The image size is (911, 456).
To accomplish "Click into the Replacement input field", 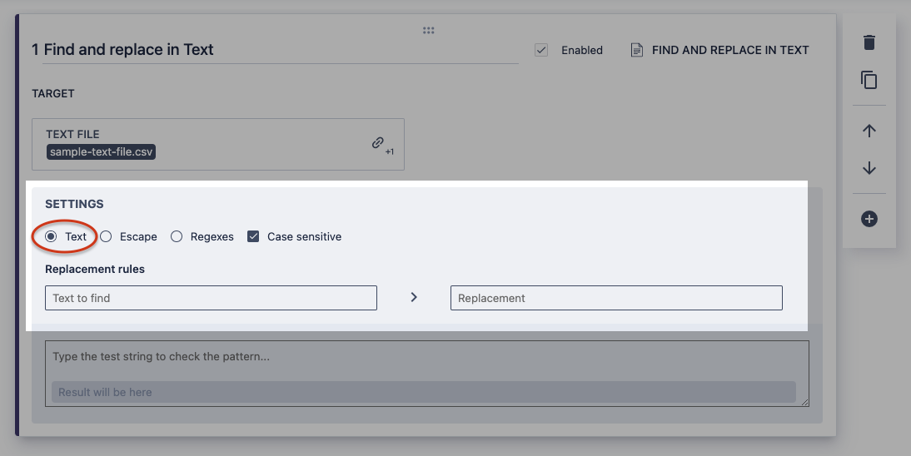I will [x=616, y=298].
